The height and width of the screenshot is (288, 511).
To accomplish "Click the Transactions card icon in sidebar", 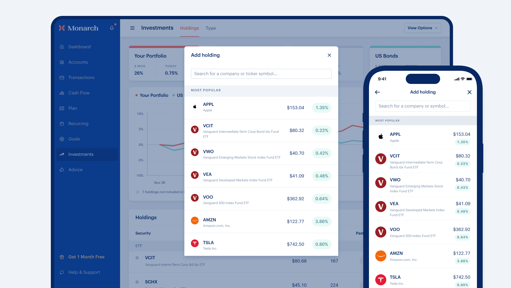I will (x=62, y=78).
